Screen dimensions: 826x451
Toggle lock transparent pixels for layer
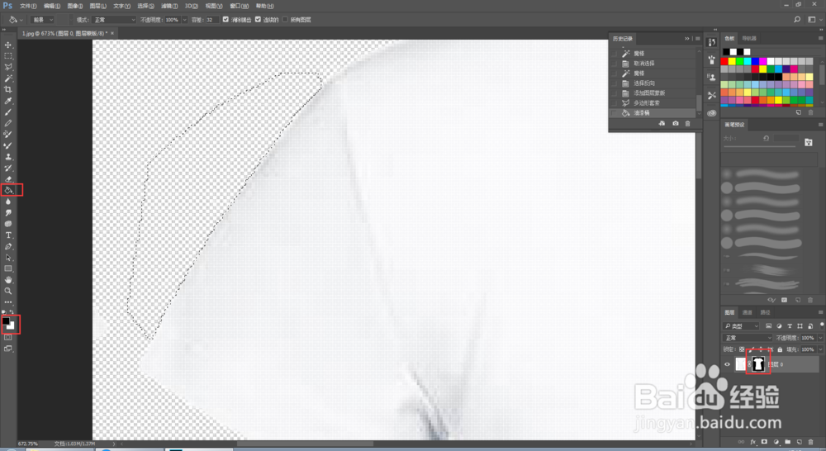(x=742, y=349)
